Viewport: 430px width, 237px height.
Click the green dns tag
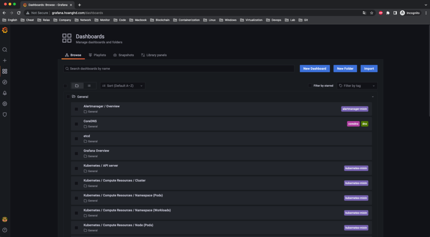[x=364, y=124]
